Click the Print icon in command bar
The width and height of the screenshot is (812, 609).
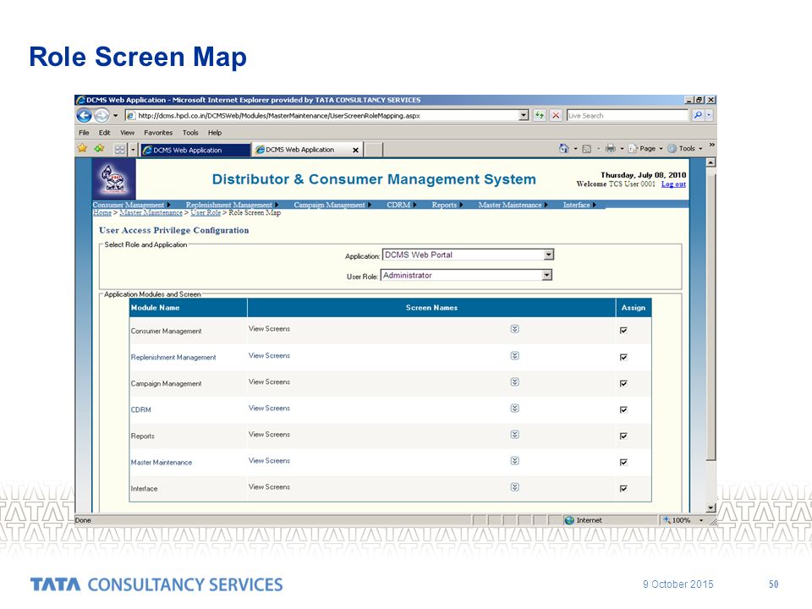(x=611, y=149)
